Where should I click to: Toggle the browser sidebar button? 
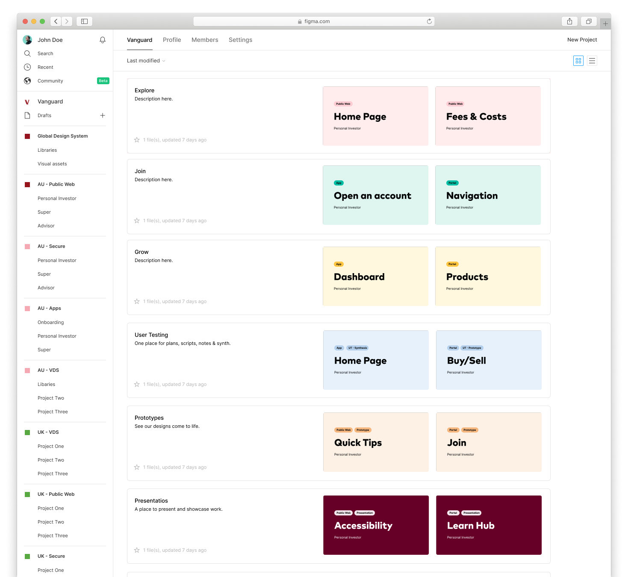85,21
